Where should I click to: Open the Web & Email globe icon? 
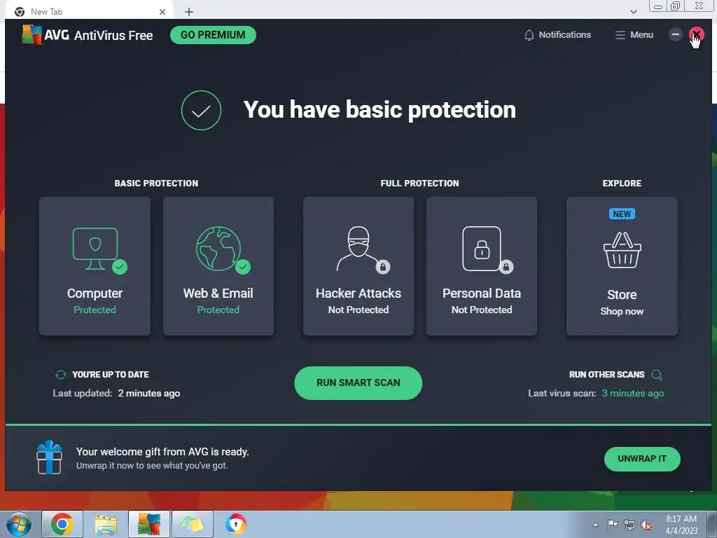click(218, 249)
